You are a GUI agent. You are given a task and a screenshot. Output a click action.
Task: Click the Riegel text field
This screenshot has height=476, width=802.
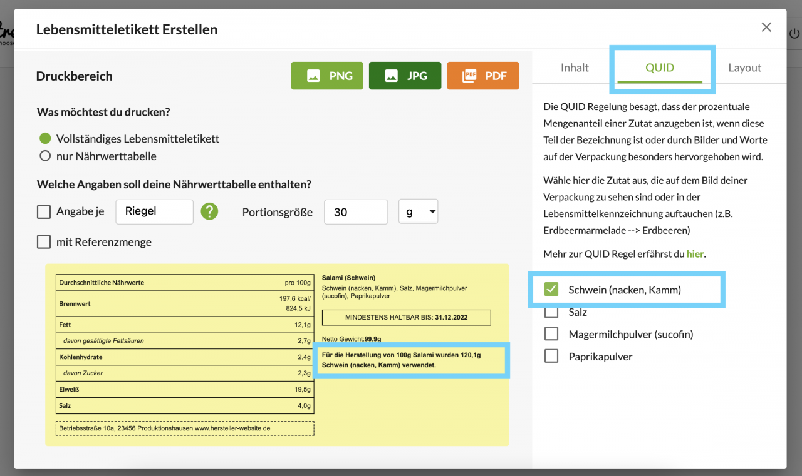coord(154,211)
